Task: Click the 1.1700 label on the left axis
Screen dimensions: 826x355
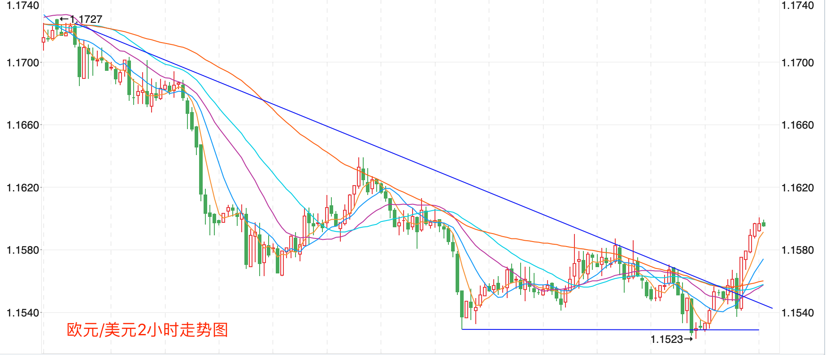Action: 23,63
